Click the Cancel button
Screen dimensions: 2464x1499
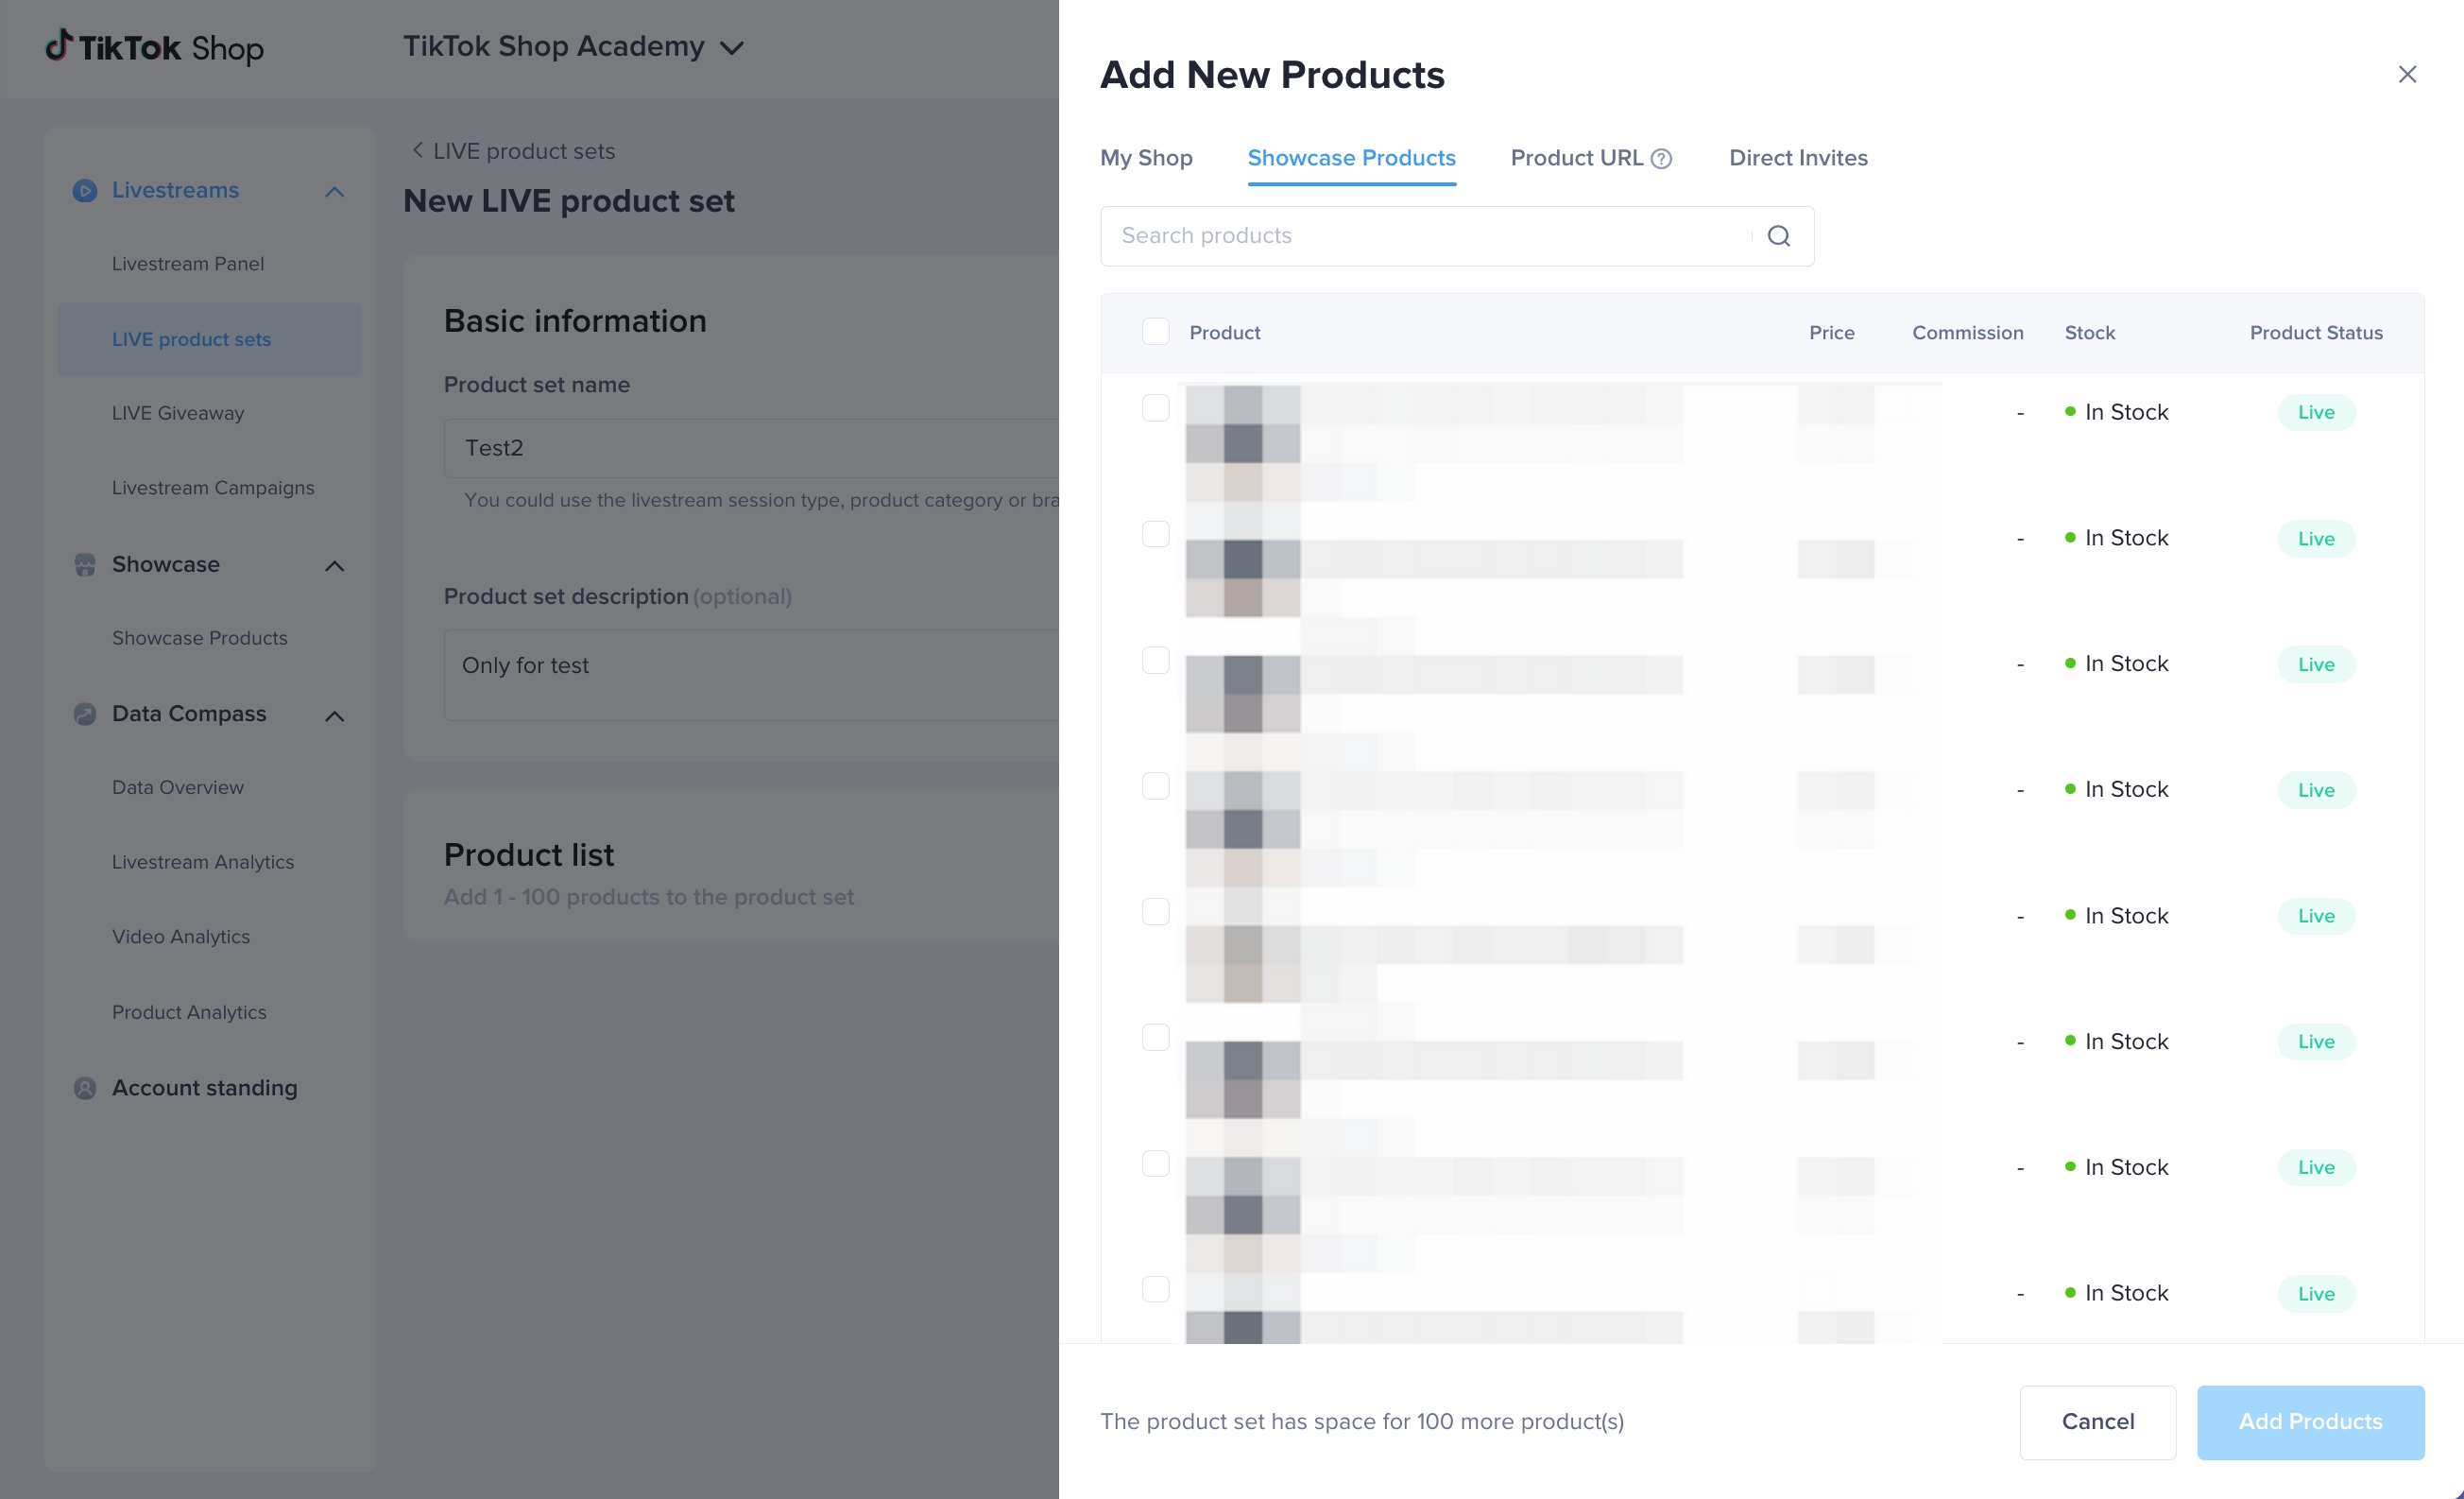(2097, 1421)
